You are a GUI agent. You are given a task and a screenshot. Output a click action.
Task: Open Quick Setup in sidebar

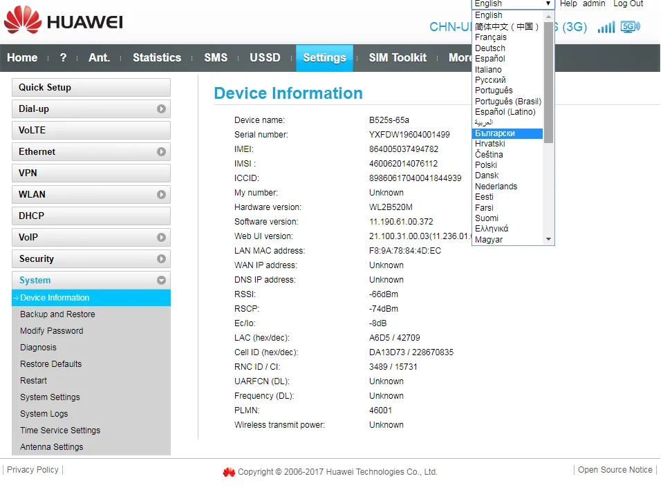[91, 88]
